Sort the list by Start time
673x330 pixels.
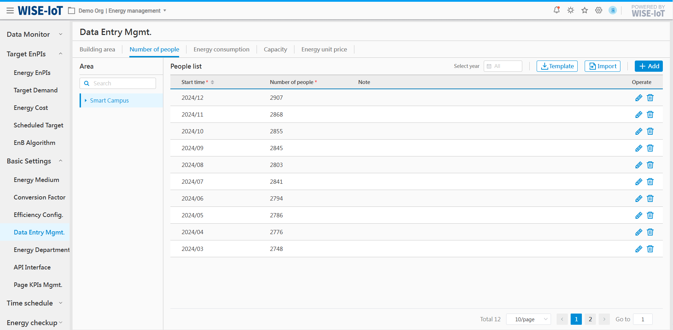point(212,82)
